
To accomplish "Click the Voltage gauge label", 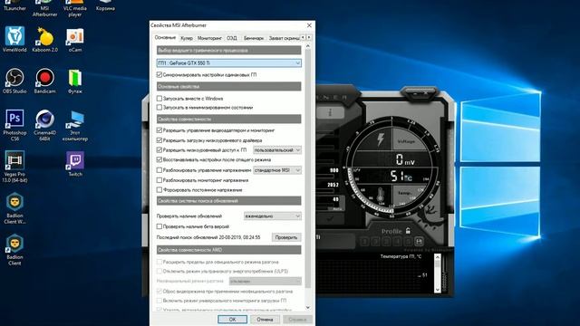I will coord(406,141).
